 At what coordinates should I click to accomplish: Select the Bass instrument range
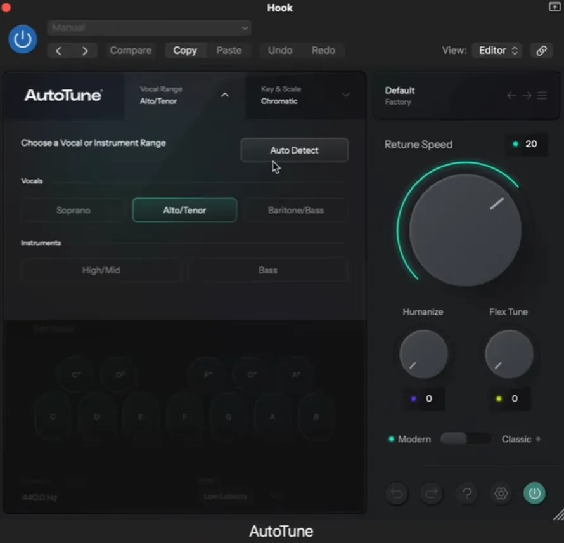pyautogui.click(x=268, y=270)
